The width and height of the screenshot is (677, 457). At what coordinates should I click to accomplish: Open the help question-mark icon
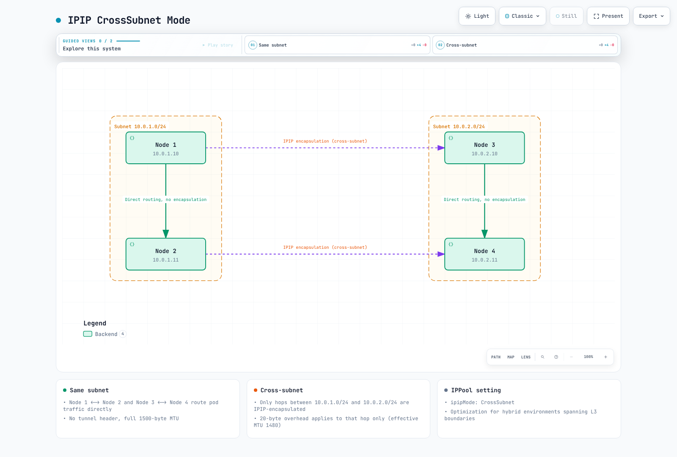[556, 357]
